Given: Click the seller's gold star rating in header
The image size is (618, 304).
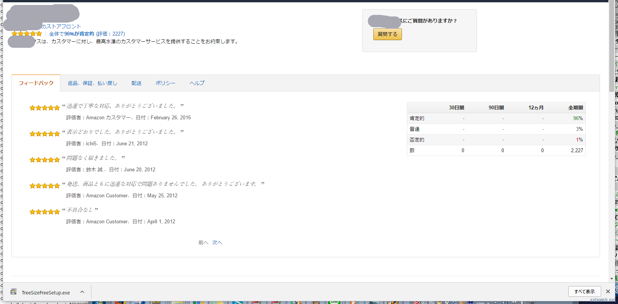Looking at the screenshot, I should pos(27,34).
